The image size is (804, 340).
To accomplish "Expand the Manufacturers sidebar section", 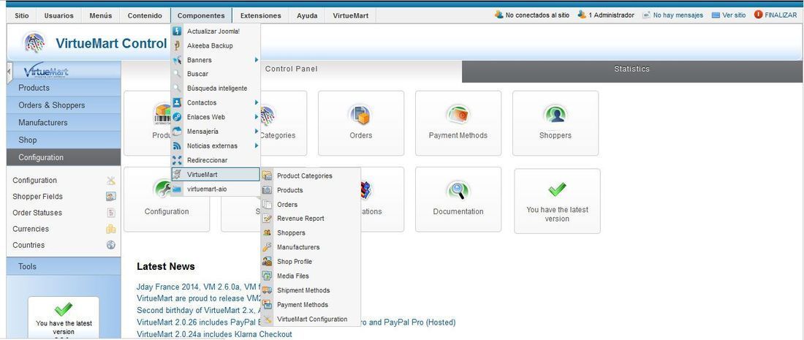I will point(64,123).
